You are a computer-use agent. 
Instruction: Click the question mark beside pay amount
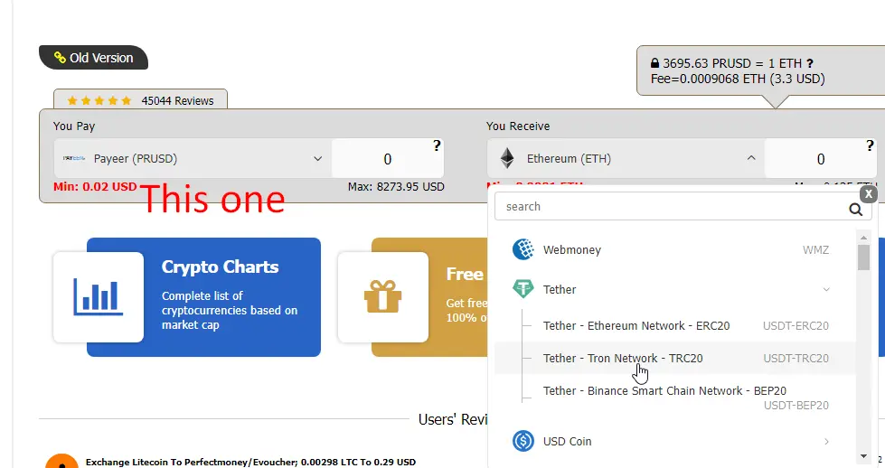click(x=437, y=145)
